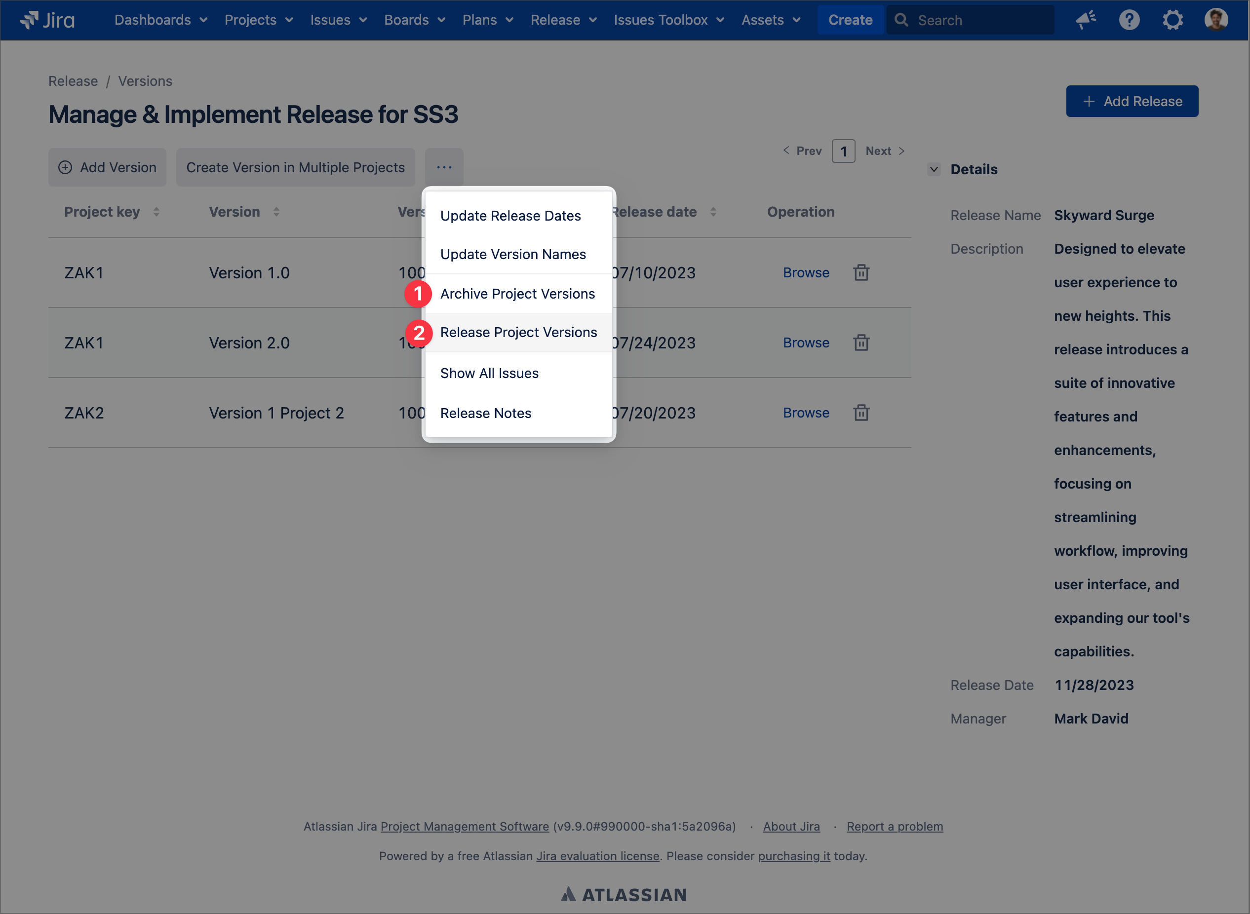The height and width of the screenshot is (914, 1250).
Task: Open the Issues dropdown menu
Action: [x=338, y=20]
